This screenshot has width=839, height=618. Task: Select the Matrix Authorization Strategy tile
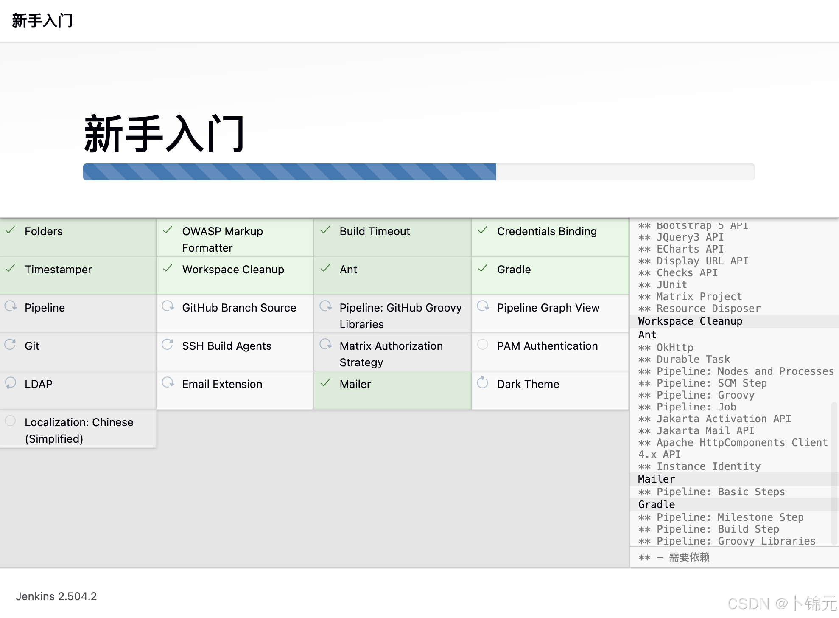coord(391,354)
